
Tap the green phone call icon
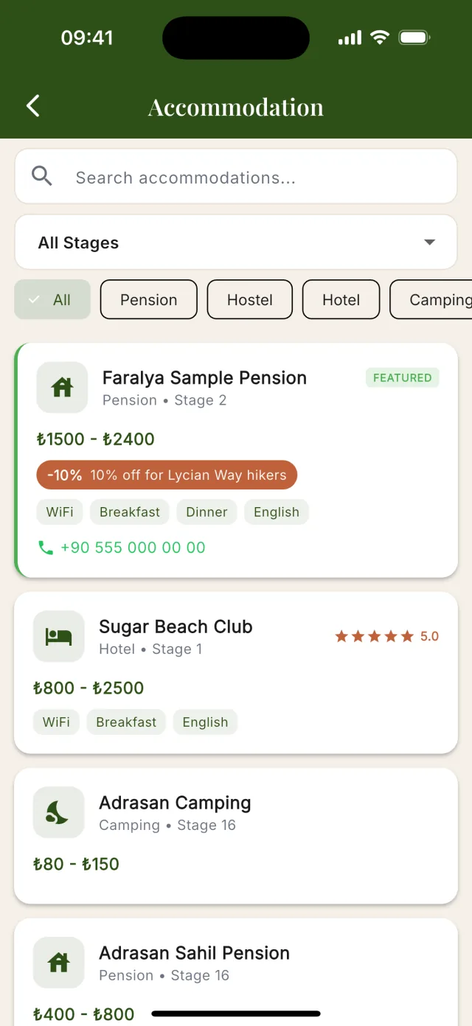tap(46, 548)
